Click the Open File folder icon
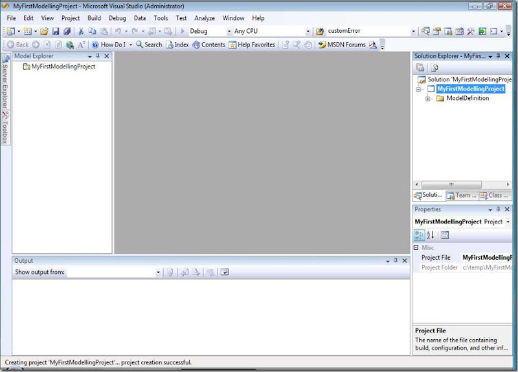518x372 pixels. (44, 31)
